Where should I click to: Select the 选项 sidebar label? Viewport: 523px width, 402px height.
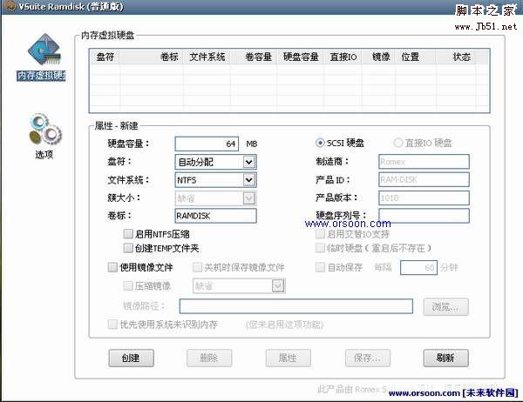[44, 155]
